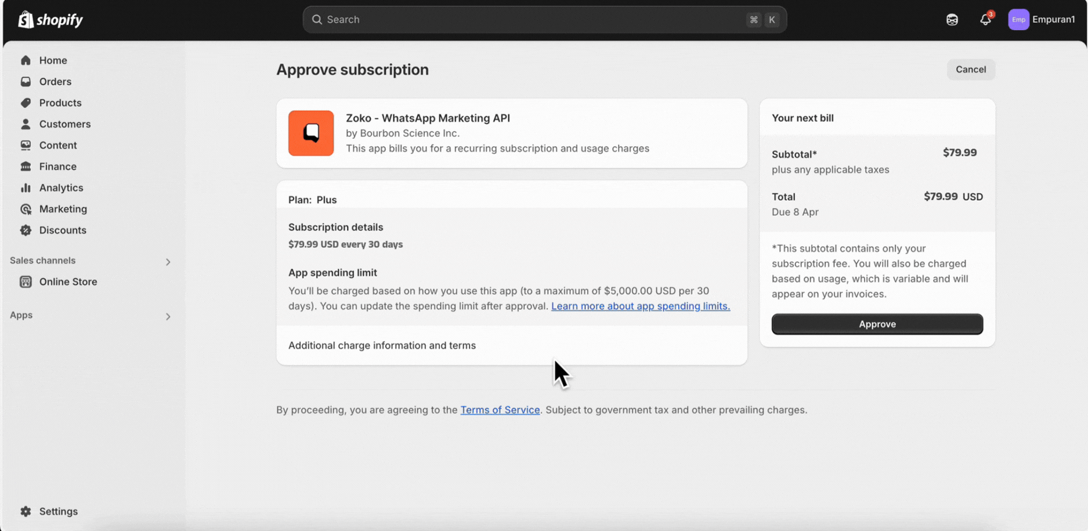Click the Cancel button
Viewport: 1088px width, 531px height.
click(x=971, y=70)
